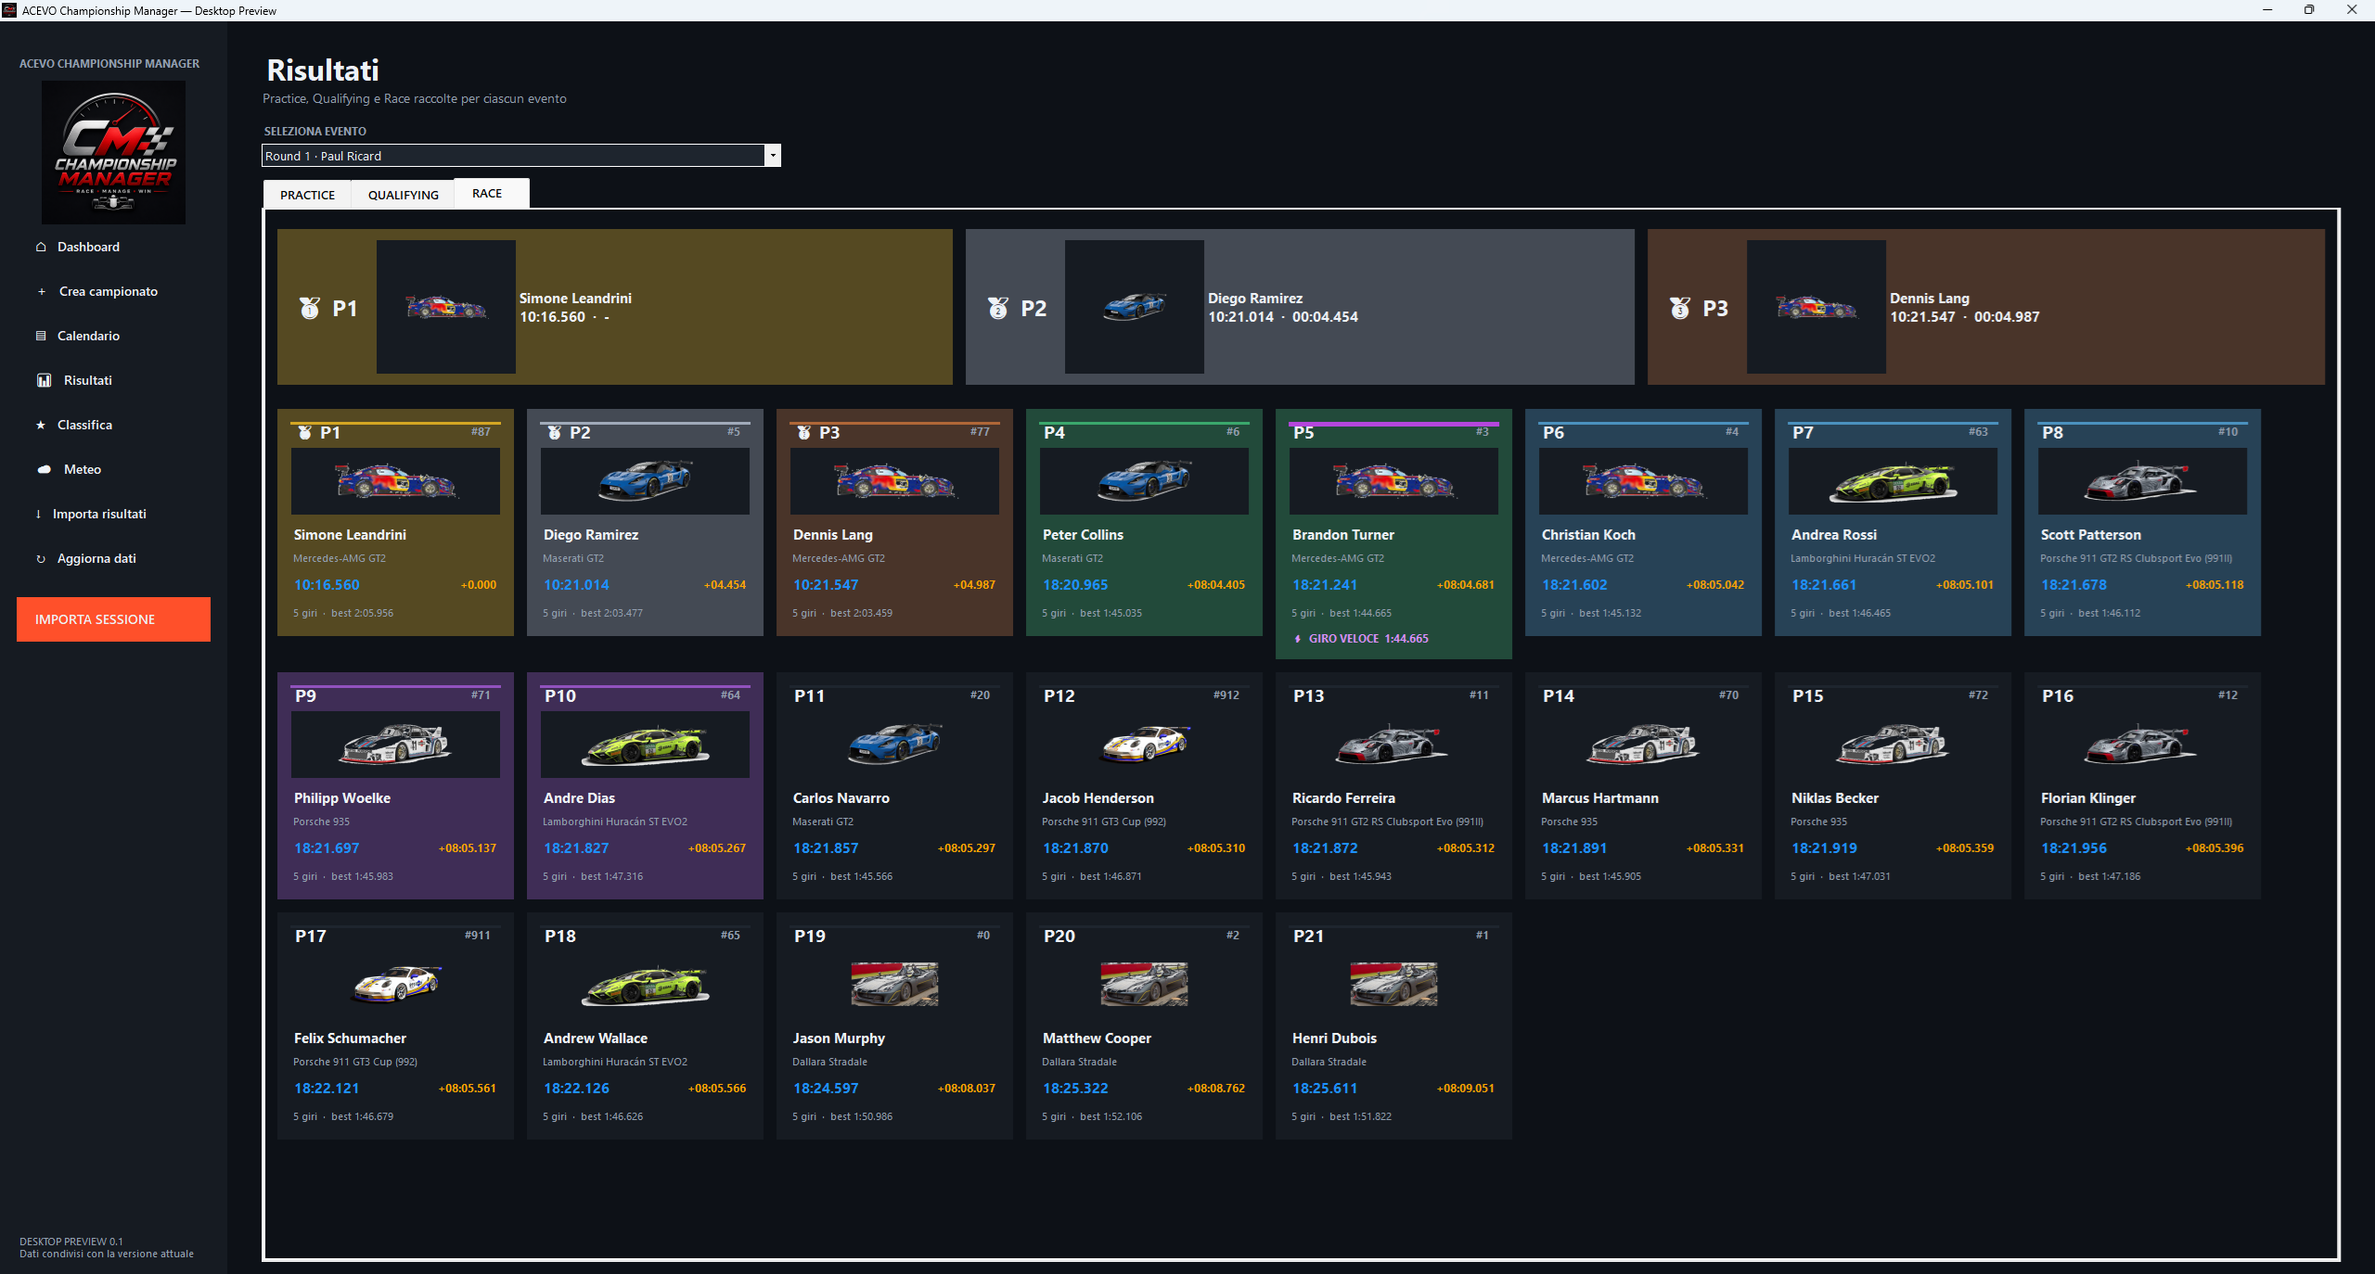2375x1274 pixels.
Task: Click the GIRO VELOCE fastest lap icon
Action: pyautogui.click(x=1297, y=639)
